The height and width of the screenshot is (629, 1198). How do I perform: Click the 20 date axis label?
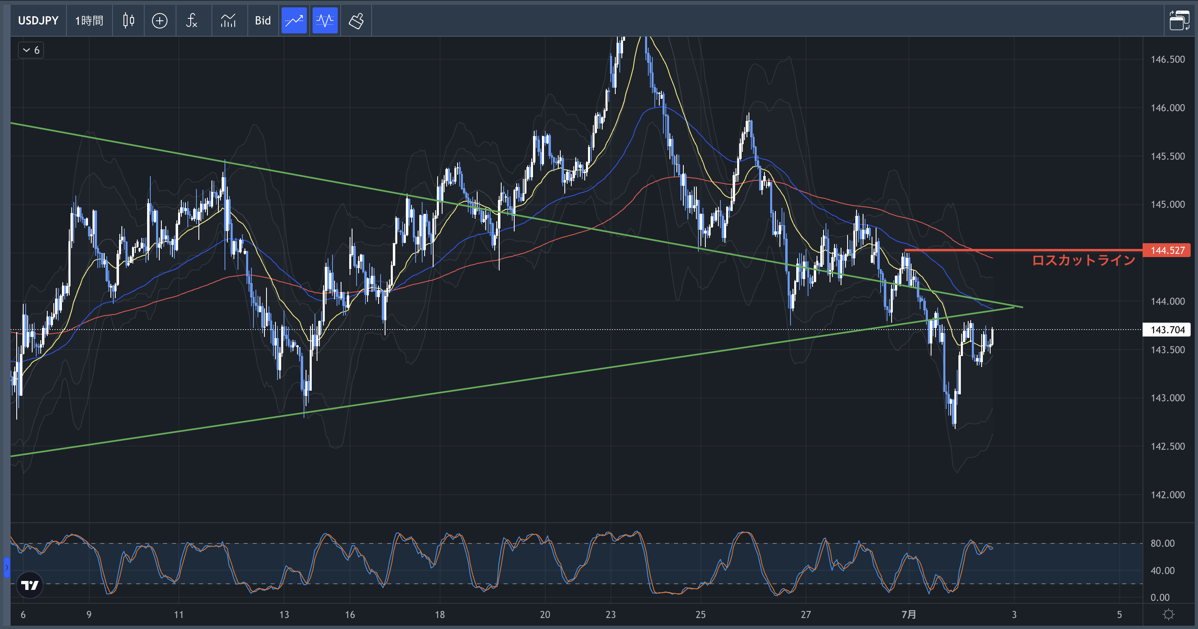[x=545, y=615]
